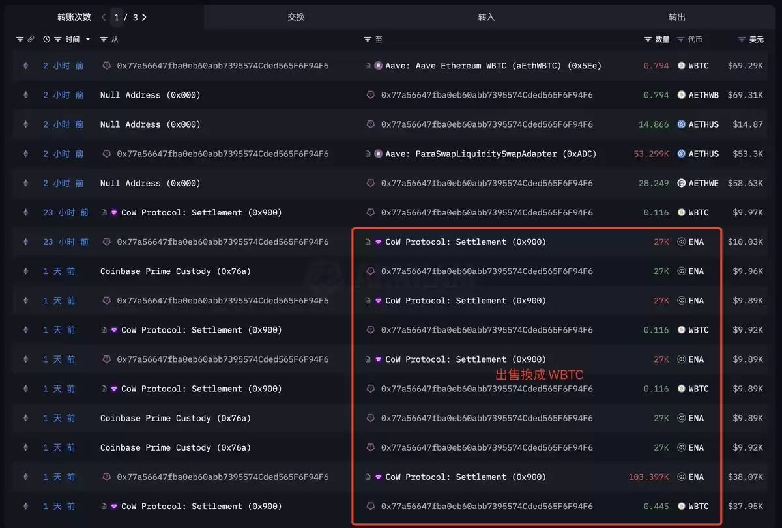Open CoW Protocol: Settlement in the $10.03K row
The width and height of the screenshot is (782, 528).
pyautogui.click(x=466, y=242)
